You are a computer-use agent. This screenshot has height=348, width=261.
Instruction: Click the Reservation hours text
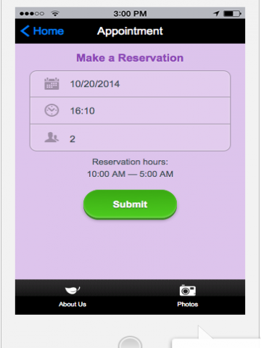tap(130, 162)
